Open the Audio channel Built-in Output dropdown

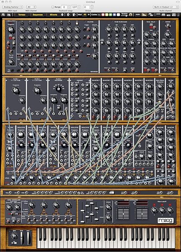166,7
